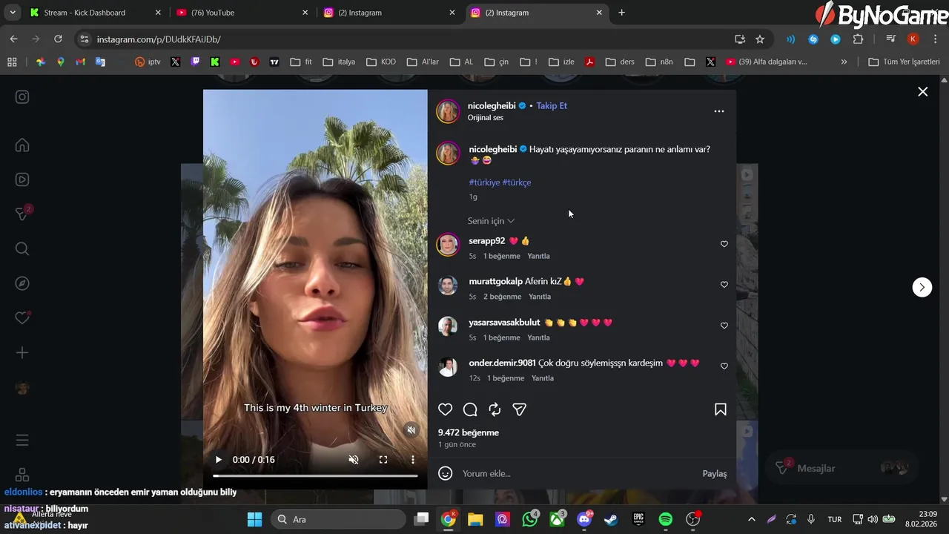
Task: Click the taskbar Ara search box
Action: (338, 519)
